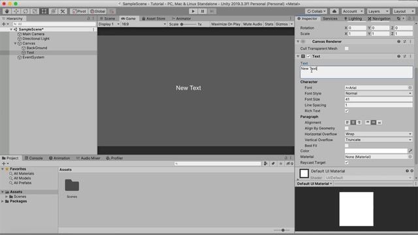Click the Pause button
418x235 pixels.
coord(202,11)
